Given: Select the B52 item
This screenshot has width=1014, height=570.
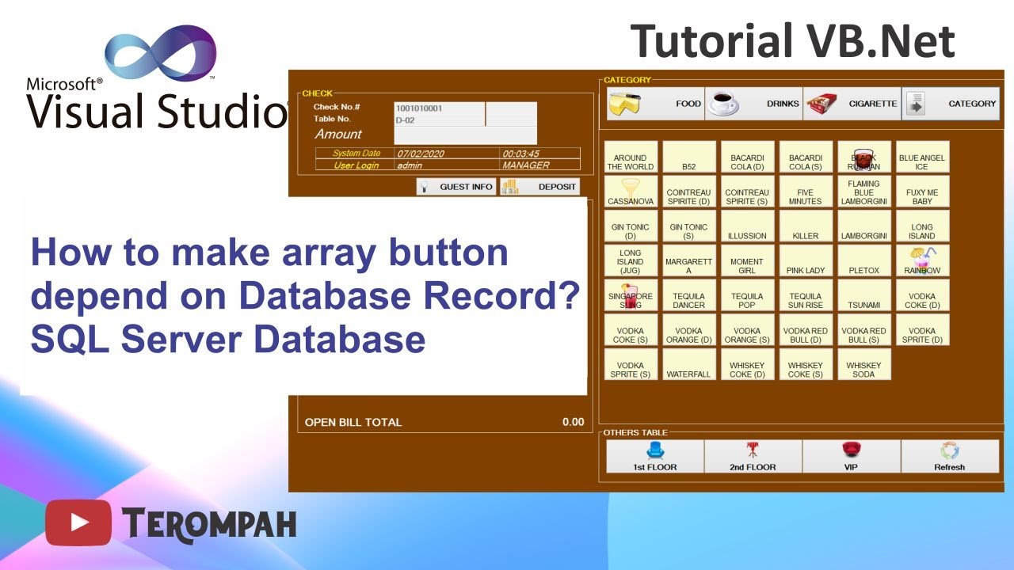Looking at the screenshot, I should coord(689,157).
